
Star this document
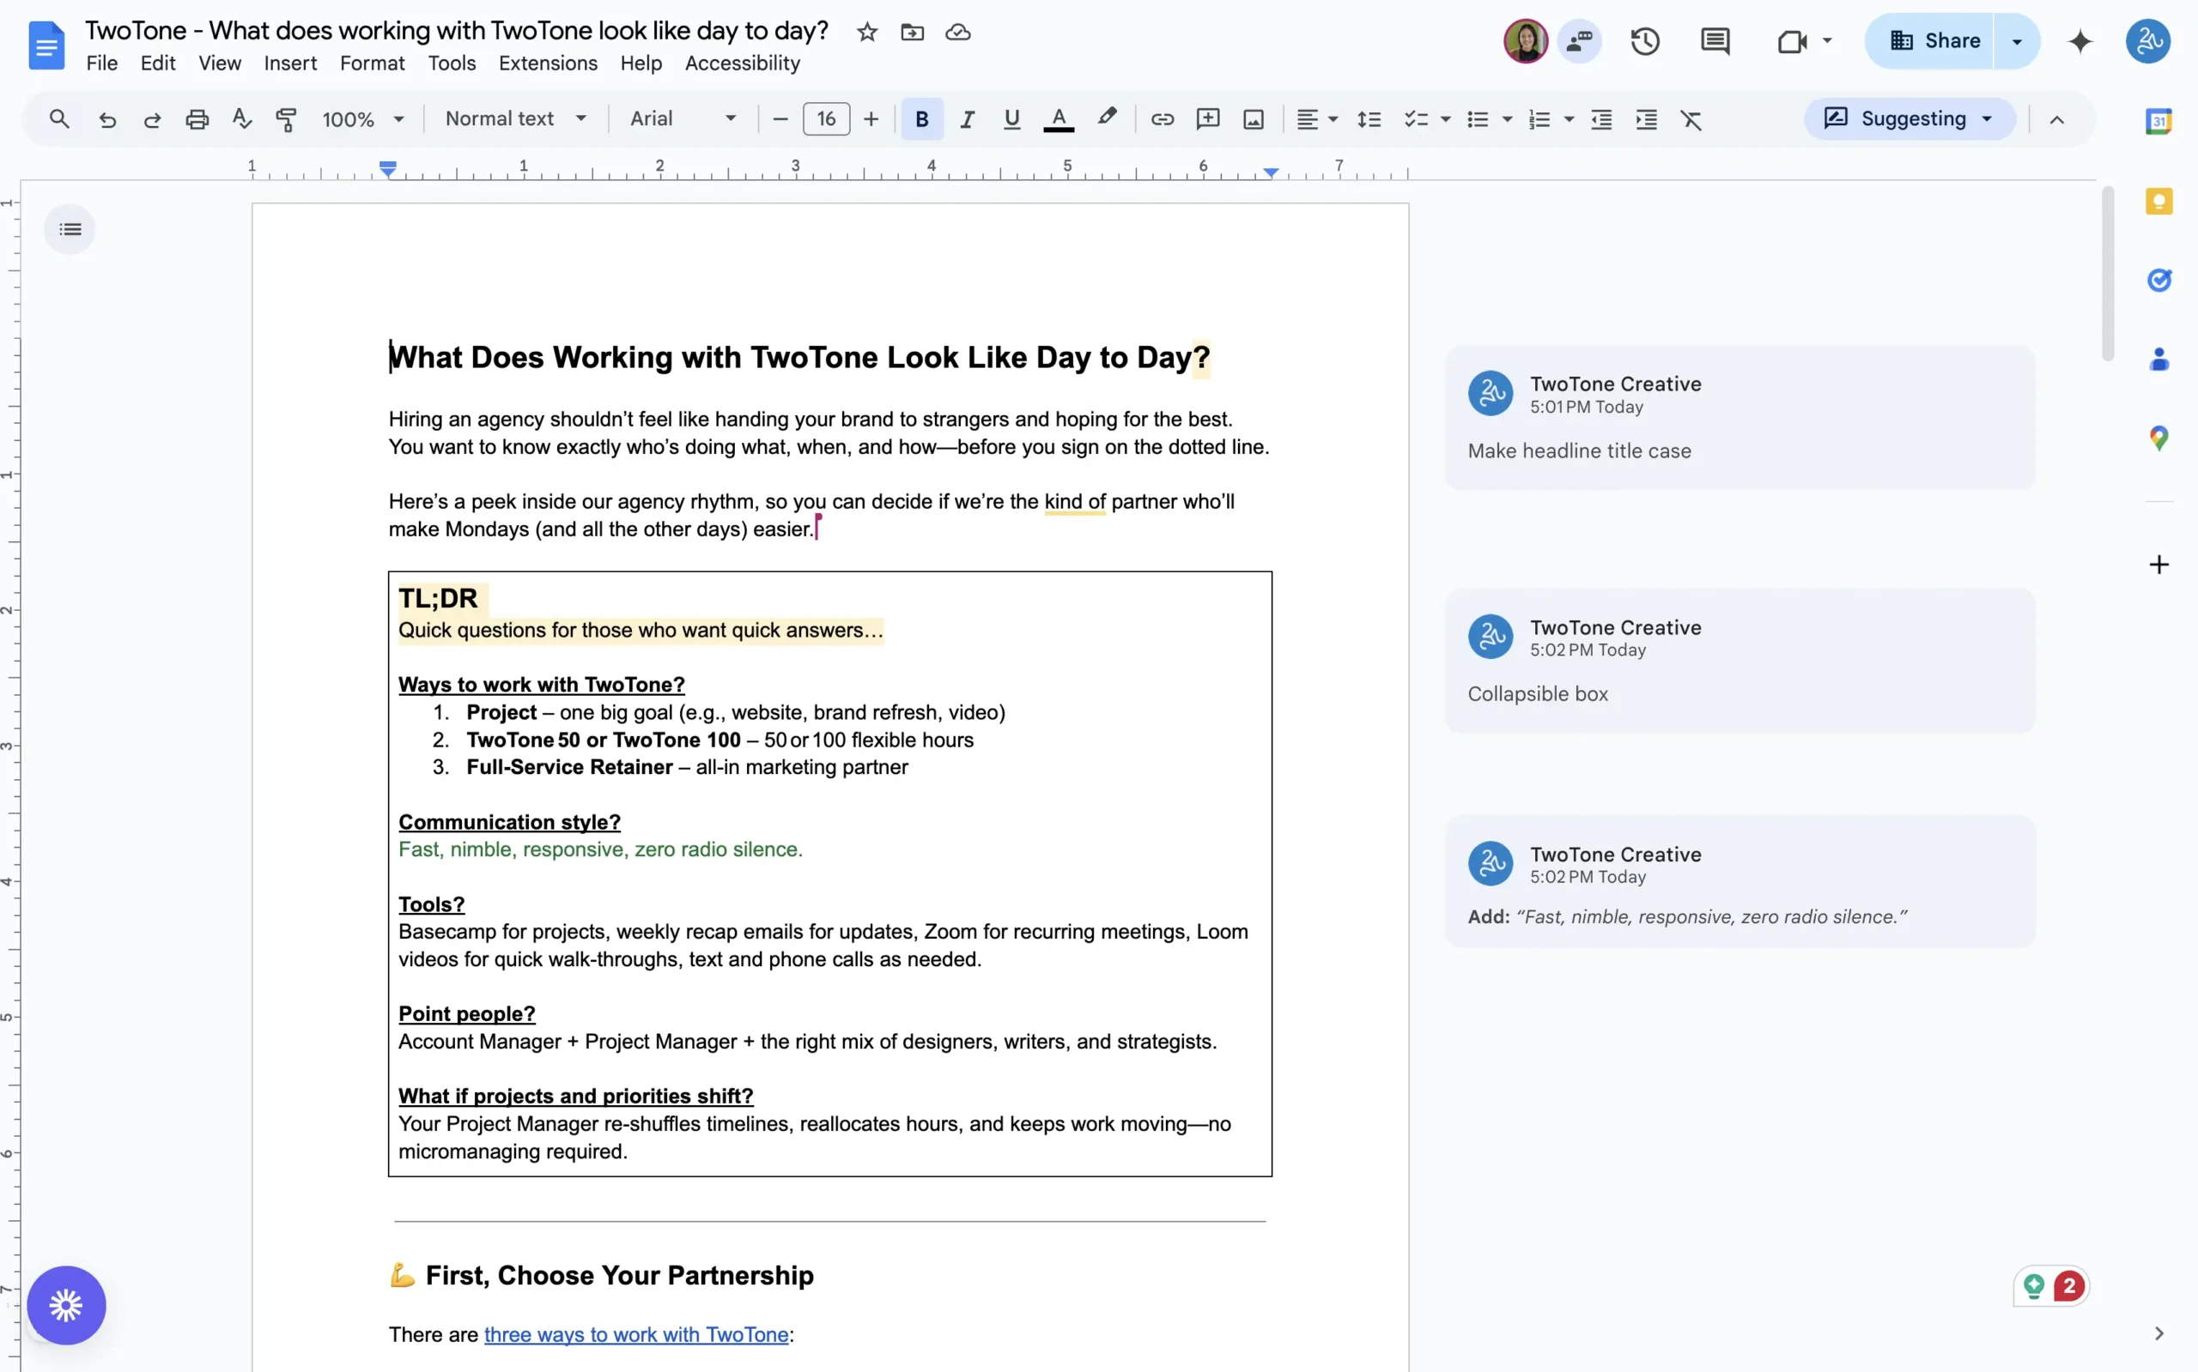867,33
